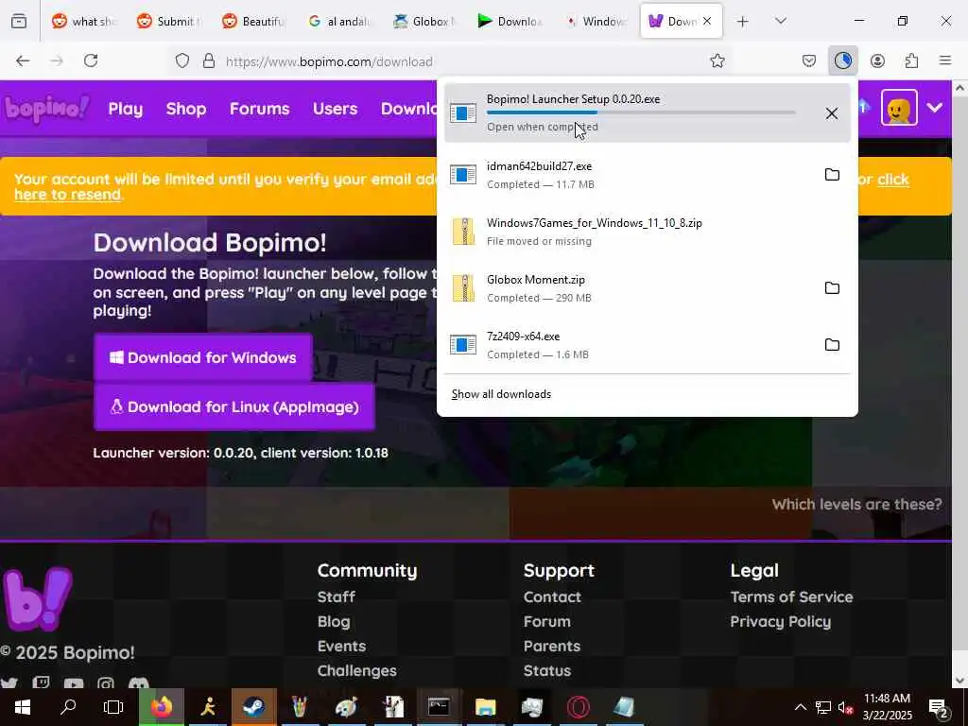Open Terms of Service link
Viewport: 968px width, 726px height.
[x=791, y=597]
